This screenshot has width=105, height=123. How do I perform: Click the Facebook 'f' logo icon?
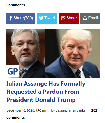point(11,18)
